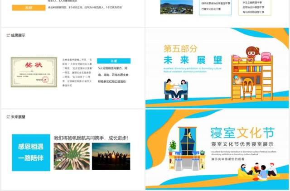290x191 pixels.
Task: Select the cartoon girl on top bunk
Action: (252, 53)
